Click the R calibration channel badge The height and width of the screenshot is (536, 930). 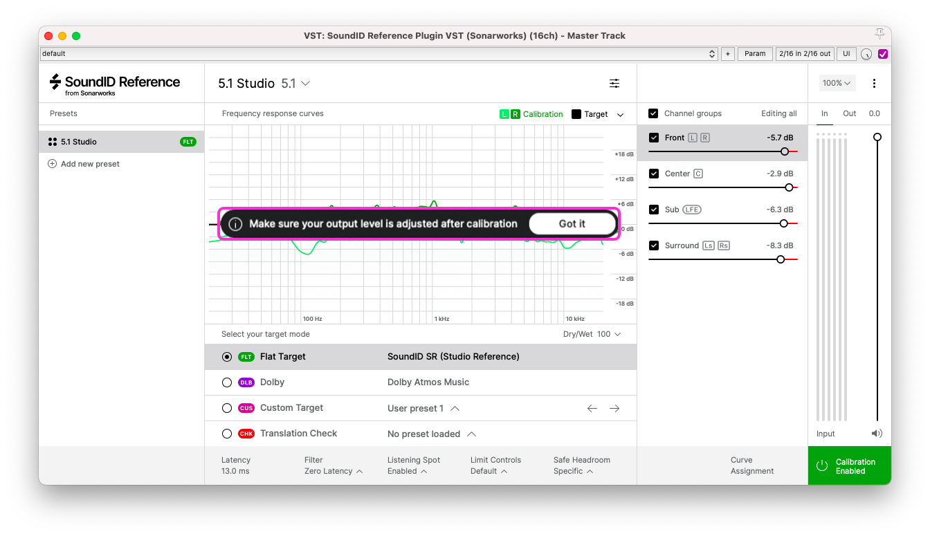(x=516, y=114)
